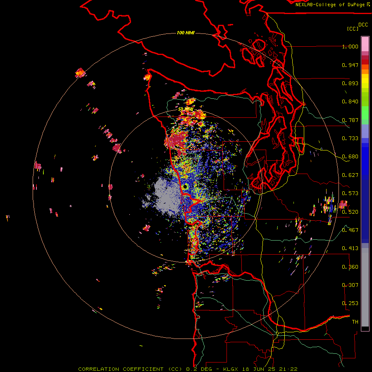The width and height of the screenshot is (372, 372).
Task: Select the 0.307 scale value
Action: point(350,285)
